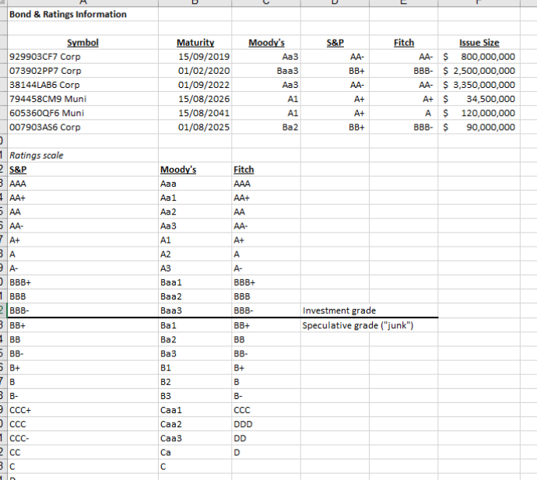Screen dimensions: 537x480
Task: Select Fitch scale cell BBB+
Action: (266, 282)
